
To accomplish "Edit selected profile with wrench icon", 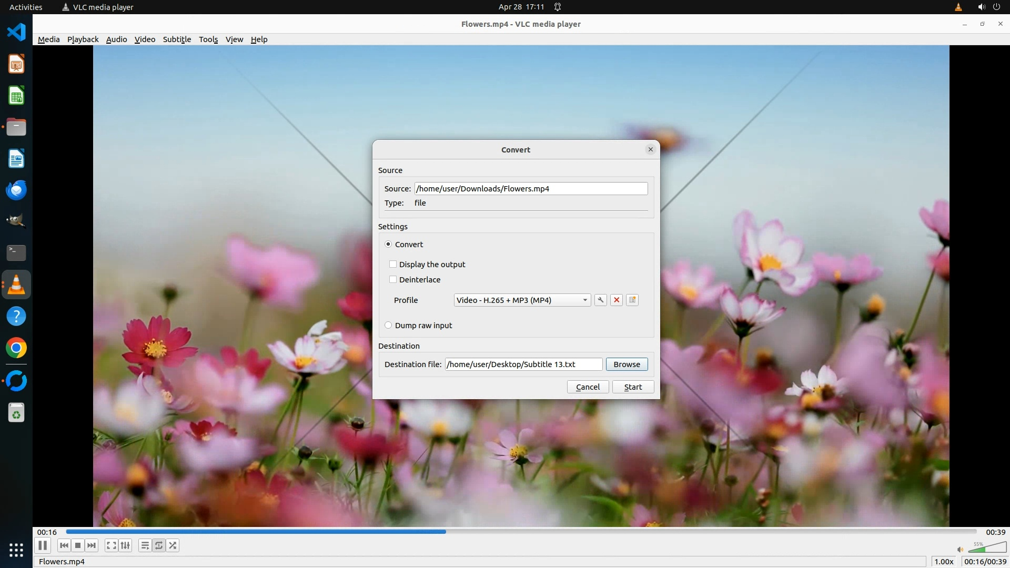I will (x=600, y=300).
